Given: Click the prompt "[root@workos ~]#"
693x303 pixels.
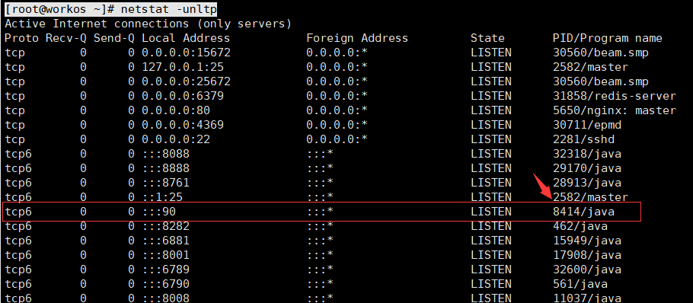Looking at the screenshot, I should coord(59,9).
